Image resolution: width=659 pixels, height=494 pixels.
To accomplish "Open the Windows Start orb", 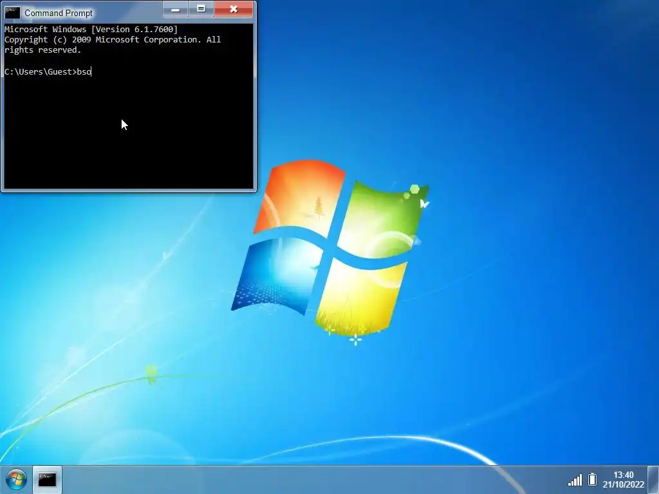I will (16, 479).
